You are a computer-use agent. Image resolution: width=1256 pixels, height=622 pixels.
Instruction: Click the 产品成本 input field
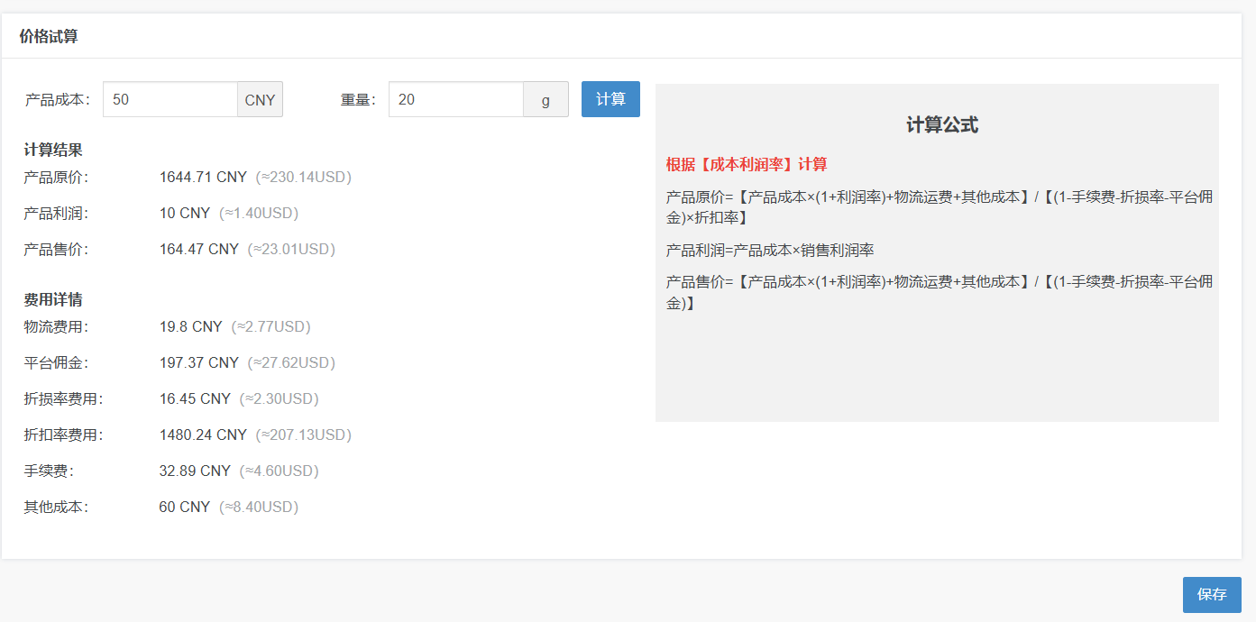tap(170, 99)
